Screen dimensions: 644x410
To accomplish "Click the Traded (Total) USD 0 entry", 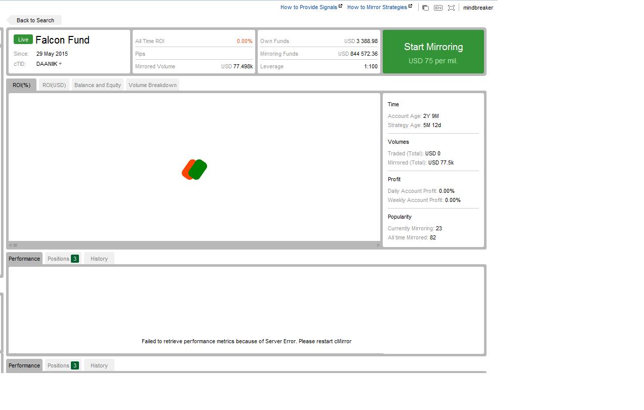I will pyautogui.click(x=414, y=153).
